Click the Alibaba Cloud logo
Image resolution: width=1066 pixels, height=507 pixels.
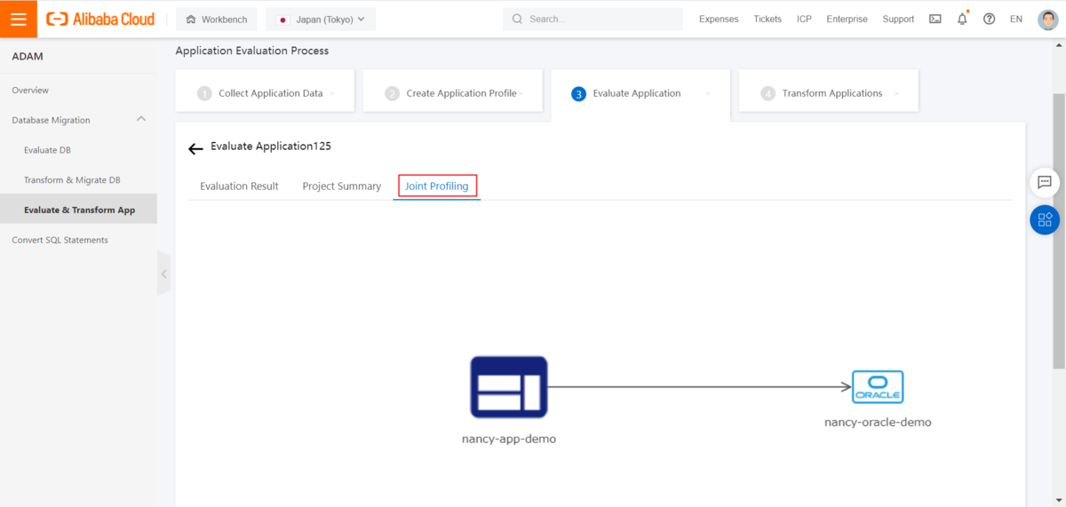pos(100,19)
